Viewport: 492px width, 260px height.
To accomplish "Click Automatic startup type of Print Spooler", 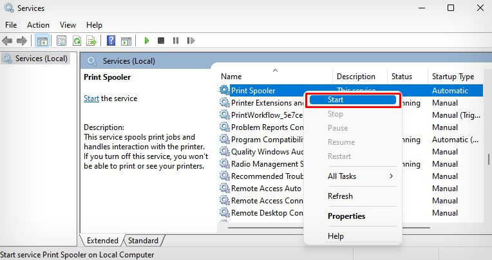I will 450,91.
